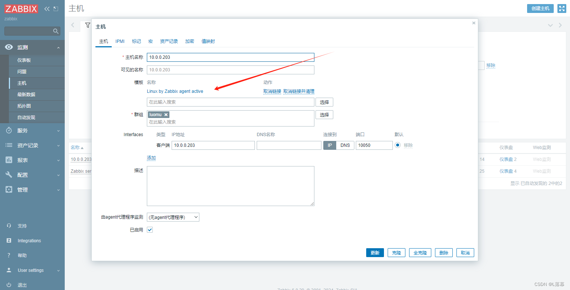
Task: Toggle the 已启用 checkbox
Action: [x=150, y=230]
